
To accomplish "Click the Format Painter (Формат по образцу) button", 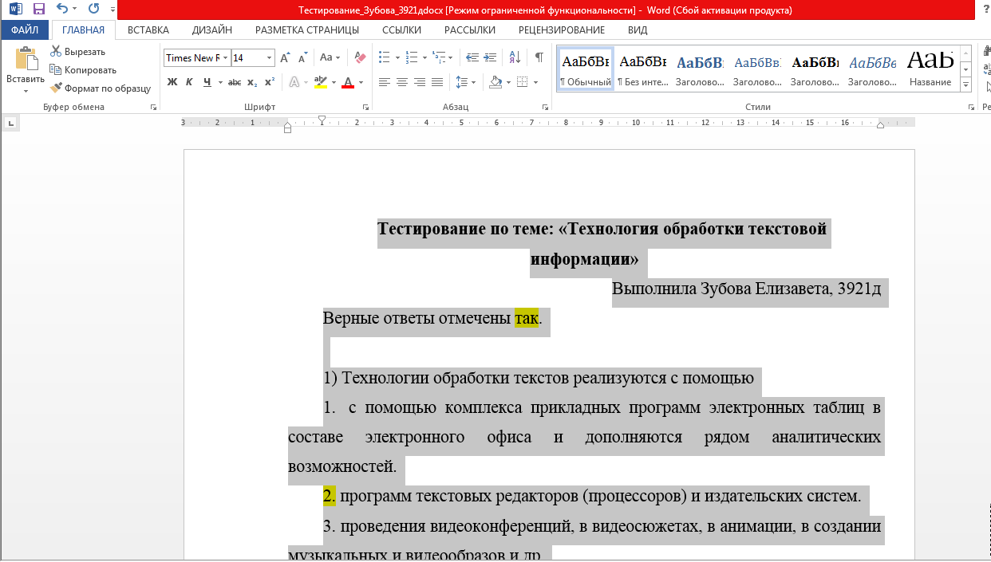I will pos(101,88).
